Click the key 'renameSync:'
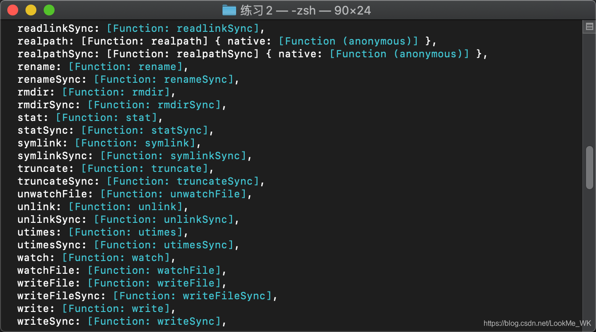The width and height of the screenshot is (596, 332). [x=52, y=80]
